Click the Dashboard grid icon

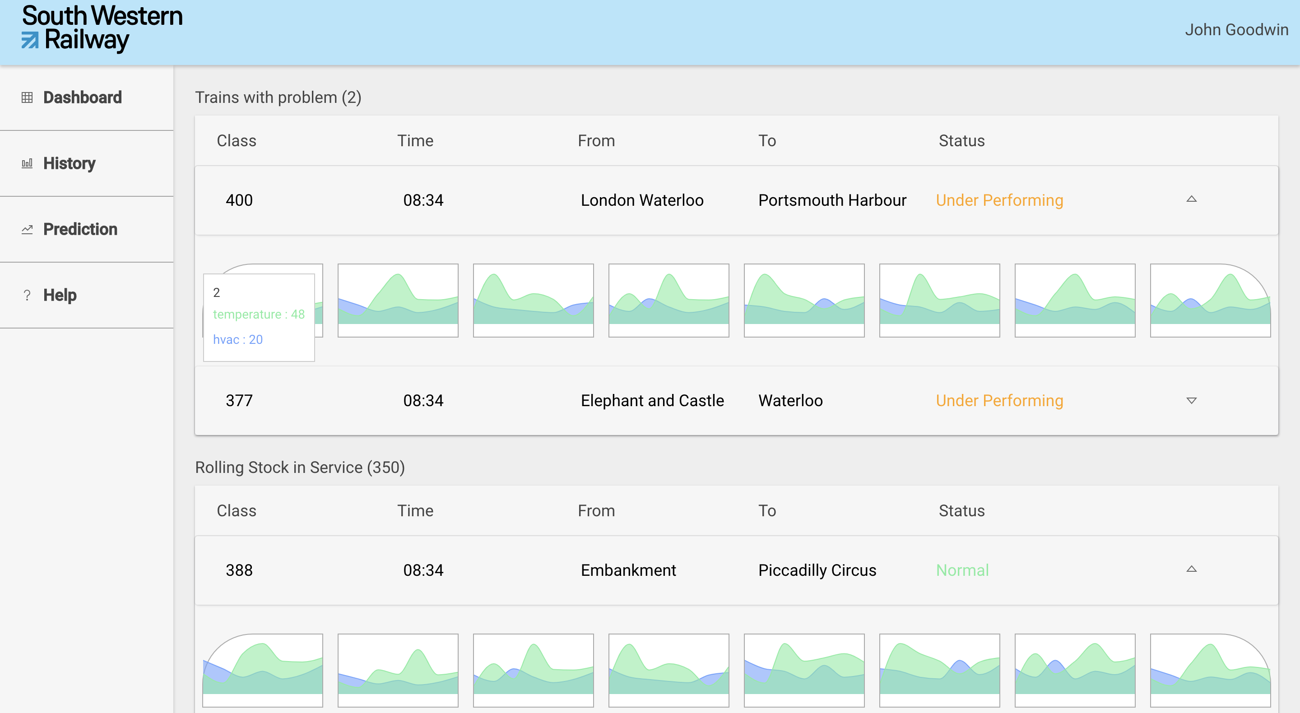(x=27, y=97)
